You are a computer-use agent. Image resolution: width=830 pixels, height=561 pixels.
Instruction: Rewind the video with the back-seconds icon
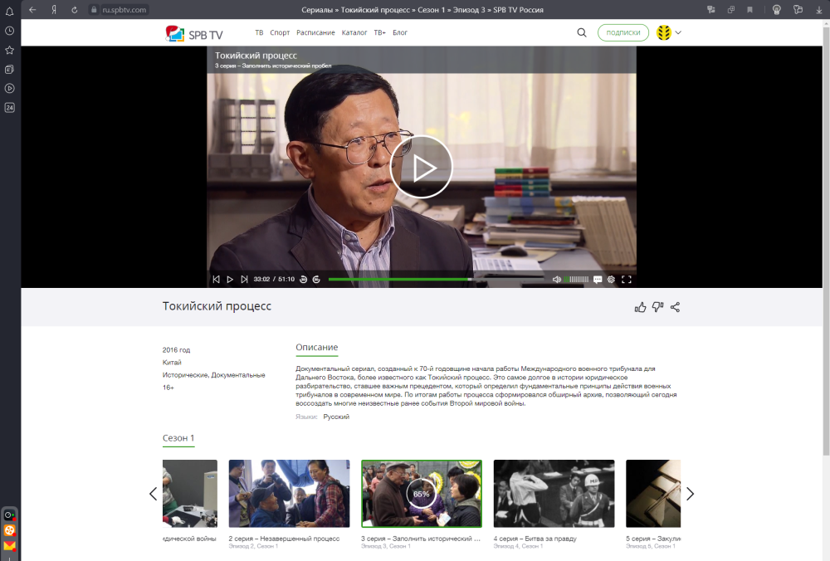(x=303, y=280)
